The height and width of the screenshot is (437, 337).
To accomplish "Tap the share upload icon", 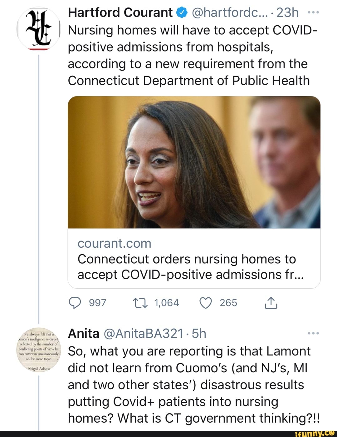I will tap(271, 303).
